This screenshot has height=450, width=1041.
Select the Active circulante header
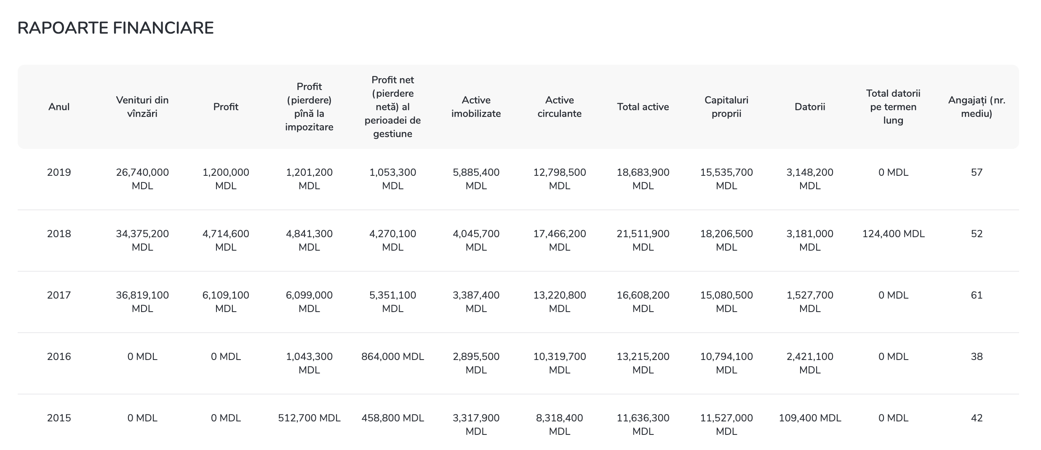coord(559,107)
